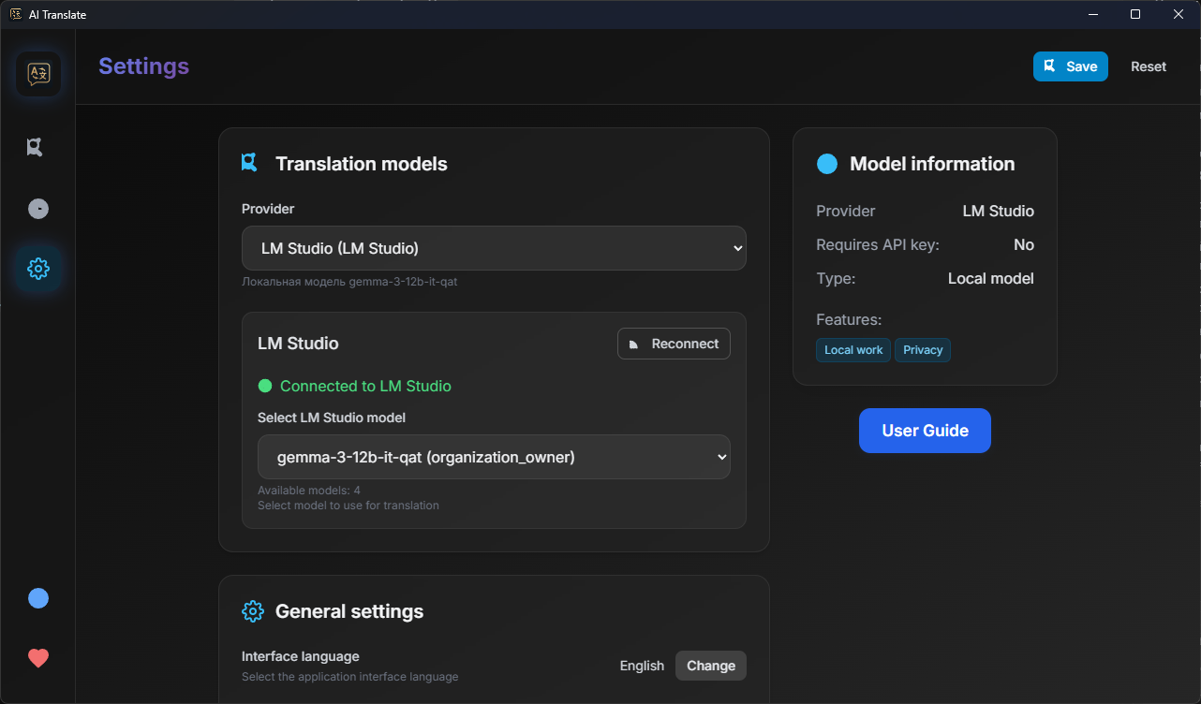Click the Translation models heading icon
This screenshot has height=704, width=1201.
[x=249, y=163]
